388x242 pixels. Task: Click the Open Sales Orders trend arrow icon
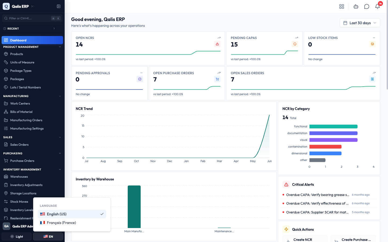(374, 73)
